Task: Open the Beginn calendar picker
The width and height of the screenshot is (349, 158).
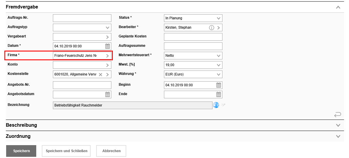Action: pyautogui.click(x=219, y=85)
